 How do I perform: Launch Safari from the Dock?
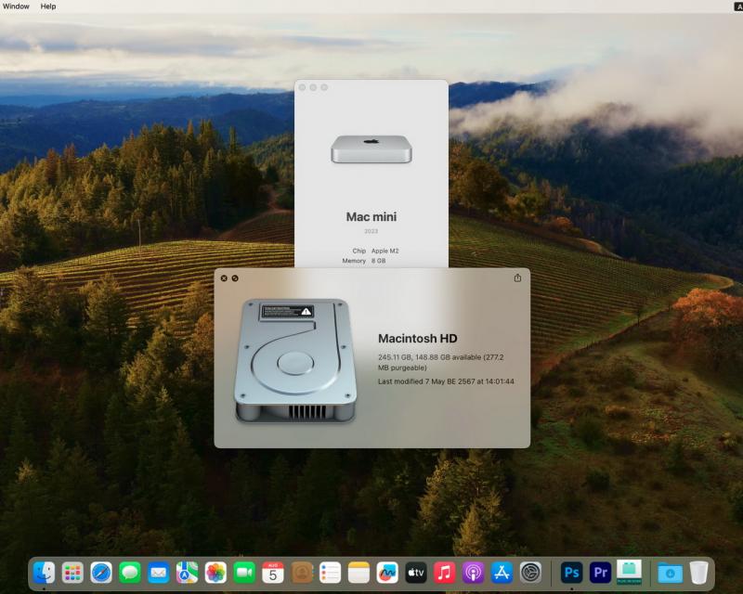(101, 573)
